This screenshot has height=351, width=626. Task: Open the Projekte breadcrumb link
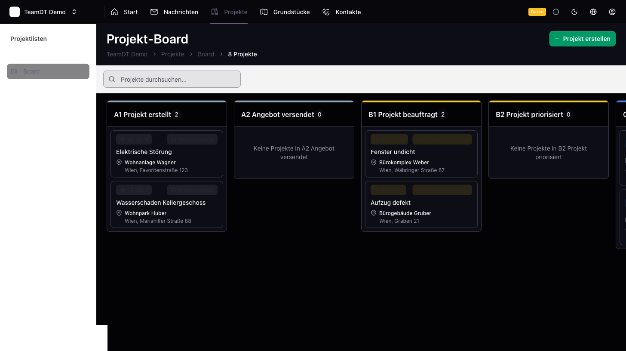click(x=172, y=54)
